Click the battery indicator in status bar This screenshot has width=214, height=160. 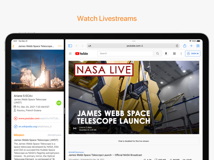pos(198,41)
